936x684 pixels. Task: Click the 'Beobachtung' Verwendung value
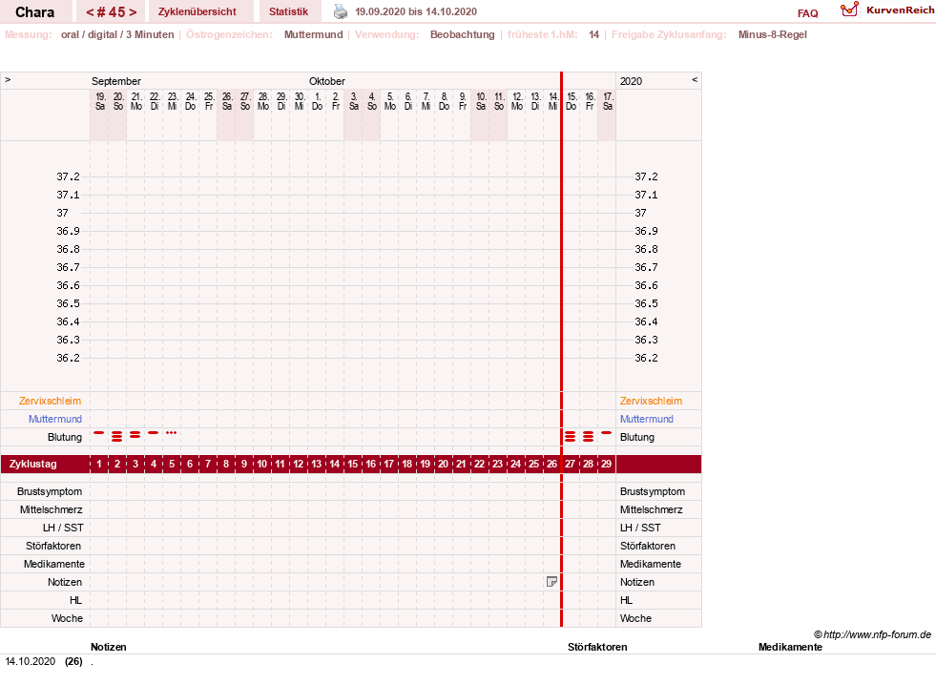[x=462, y=34]
